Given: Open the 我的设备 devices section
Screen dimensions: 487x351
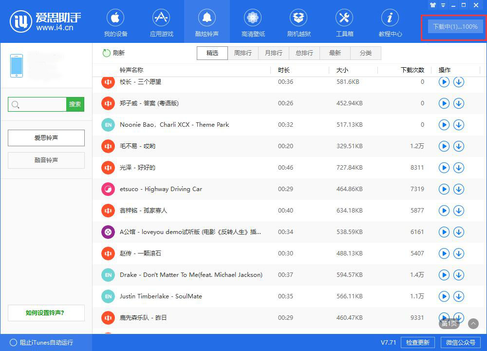Looking at the screenshot, I should 115,21.
